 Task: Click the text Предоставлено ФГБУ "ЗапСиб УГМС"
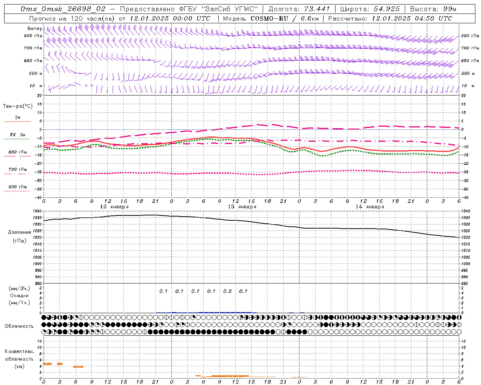(189, 9)
